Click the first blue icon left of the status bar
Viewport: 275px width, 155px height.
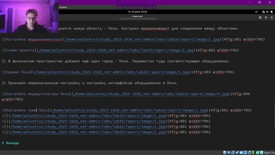[225, 152]
